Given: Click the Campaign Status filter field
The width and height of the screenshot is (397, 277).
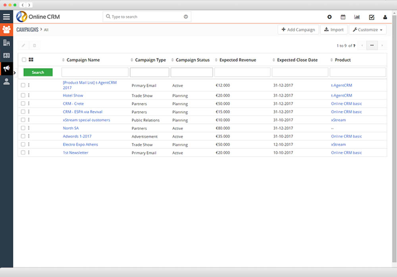Looking at the screenshot, I should (192, 72).
